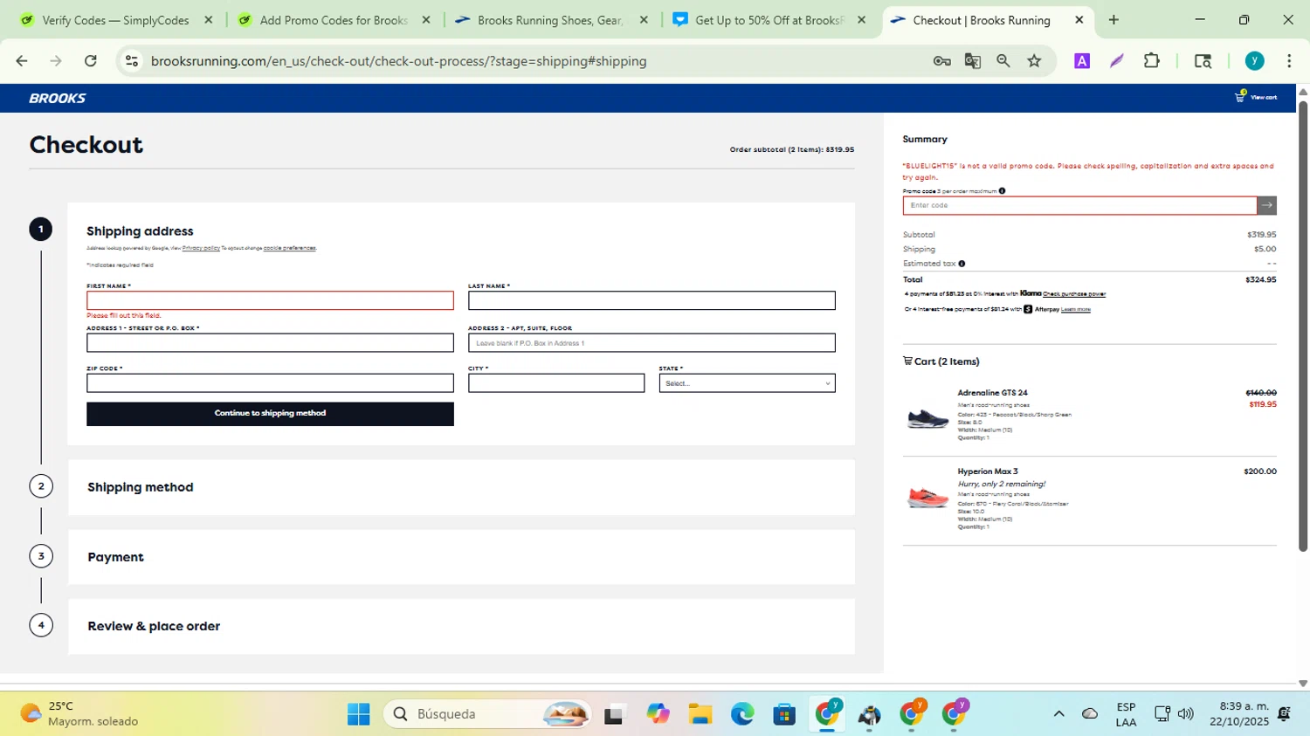
Task: Reload the checkout page
Action: pos(90,61)
